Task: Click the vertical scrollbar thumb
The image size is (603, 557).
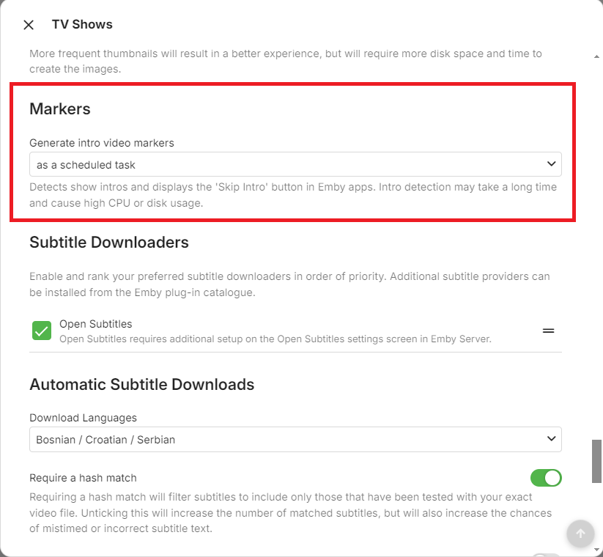Action: pyautogui.click(x=597, y=462)
